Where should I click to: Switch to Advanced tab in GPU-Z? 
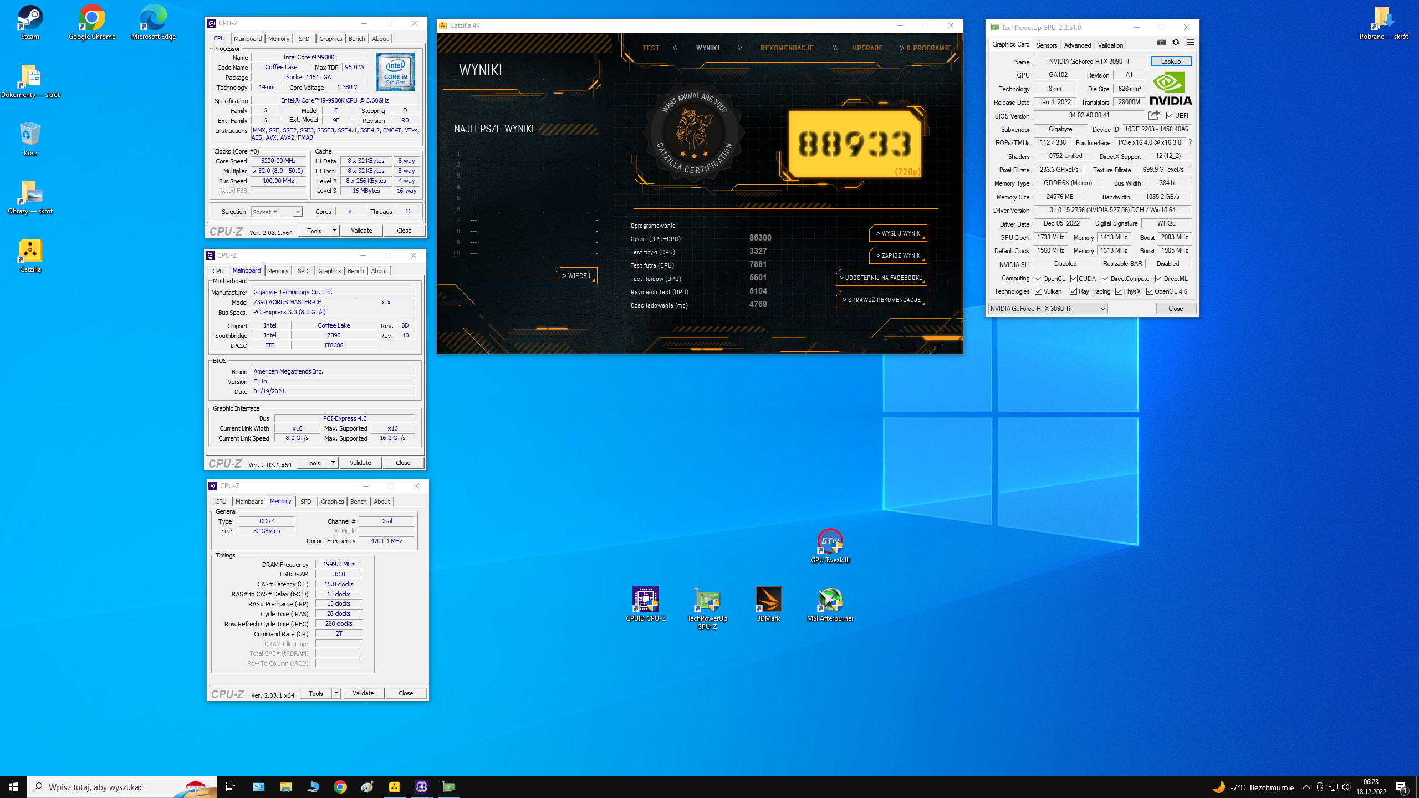(x=1077, y=45)
